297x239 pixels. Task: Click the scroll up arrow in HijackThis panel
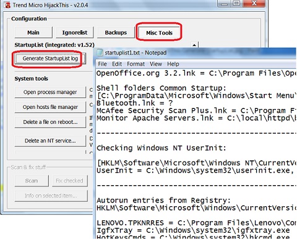[x=194, y=45]
